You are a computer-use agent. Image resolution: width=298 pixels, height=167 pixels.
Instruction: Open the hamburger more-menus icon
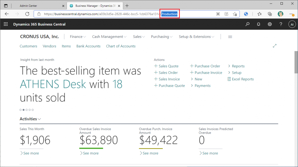230,37
